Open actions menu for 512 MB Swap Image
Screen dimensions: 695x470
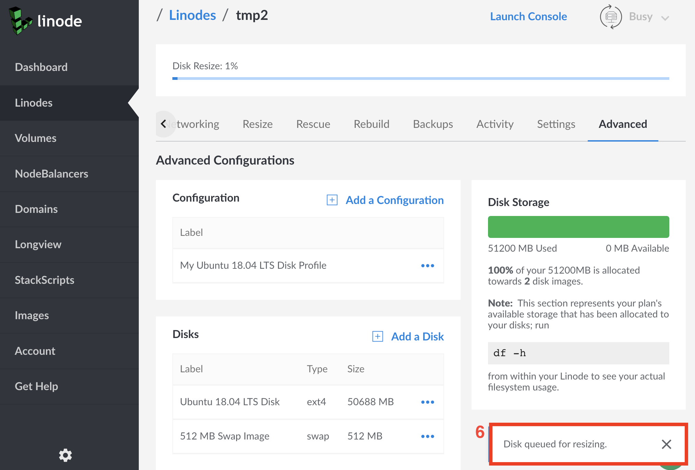pos(427,436)
